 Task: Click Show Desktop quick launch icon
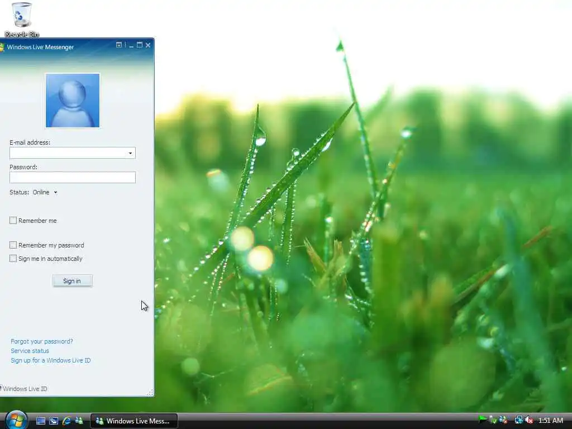tap(41, 421)
